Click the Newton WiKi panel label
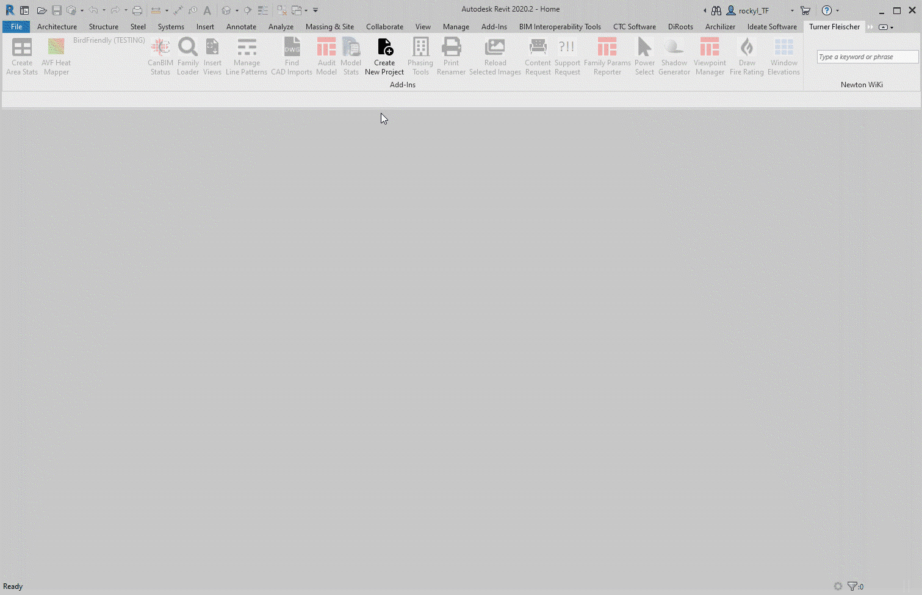Image resolution: width=922 pixels, height=595 pixels. pyautogui.click(x=862, y=85)
